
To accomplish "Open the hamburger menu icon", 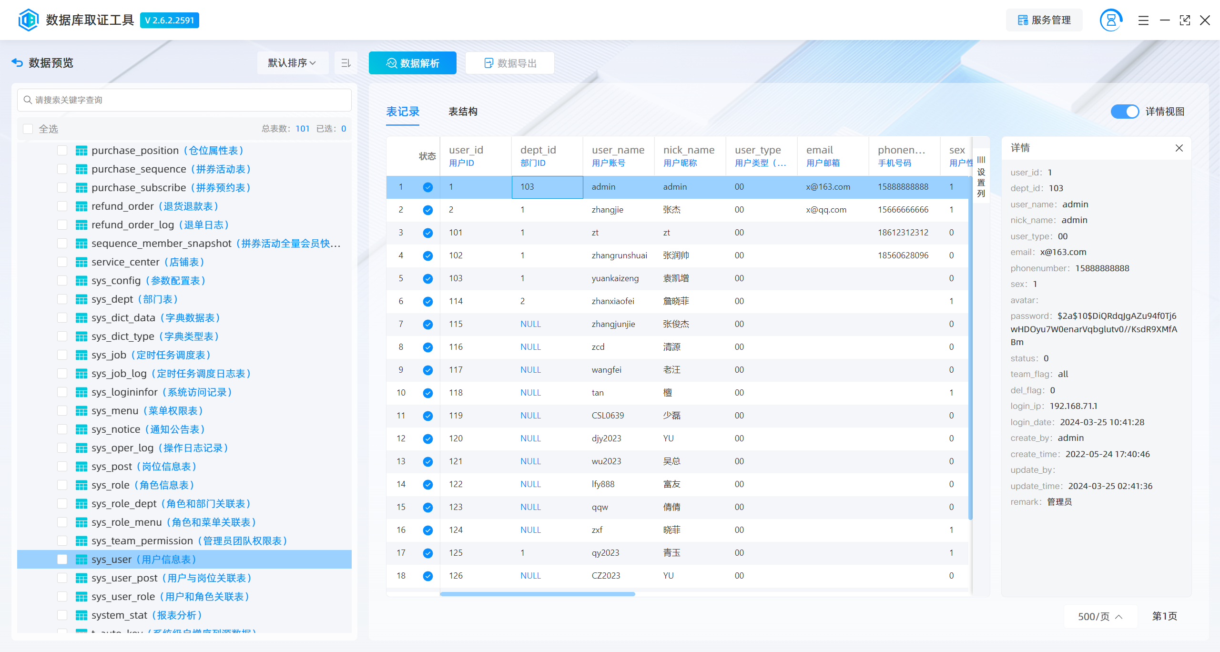I will tap(1143, 20).
